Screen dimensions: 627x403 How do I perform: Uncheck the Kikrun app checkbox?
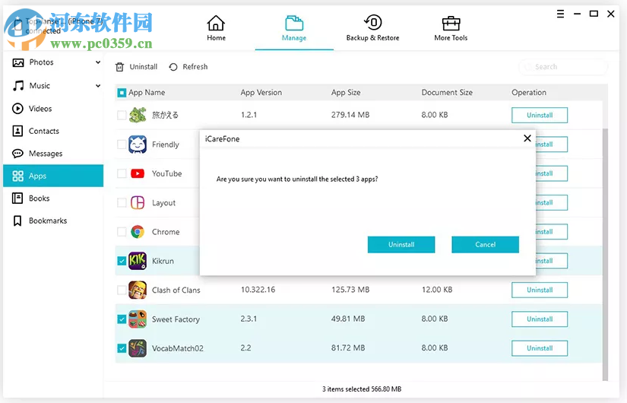coord(122,261)
